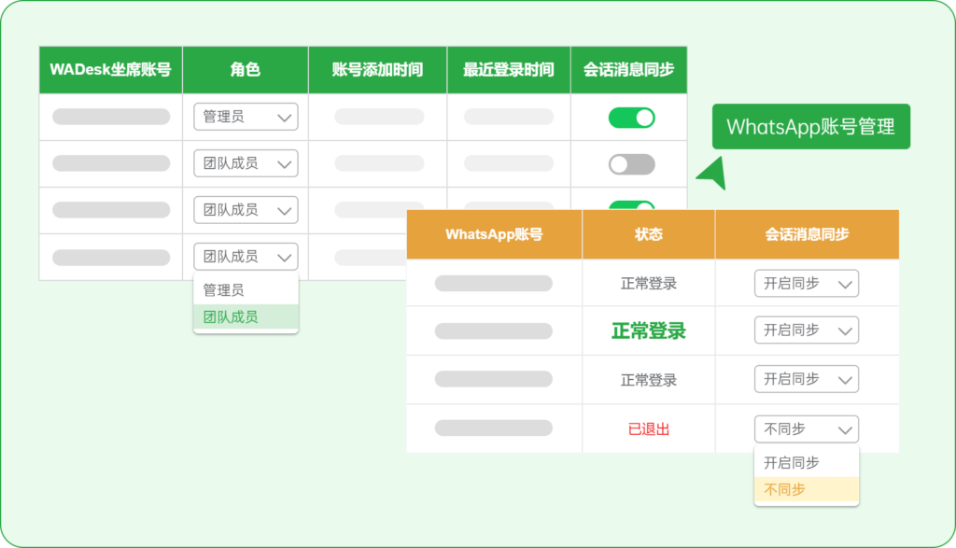Turn off the first row's sync toggle
This screenshot has width=956, height=548.
(x=632, y=118)
